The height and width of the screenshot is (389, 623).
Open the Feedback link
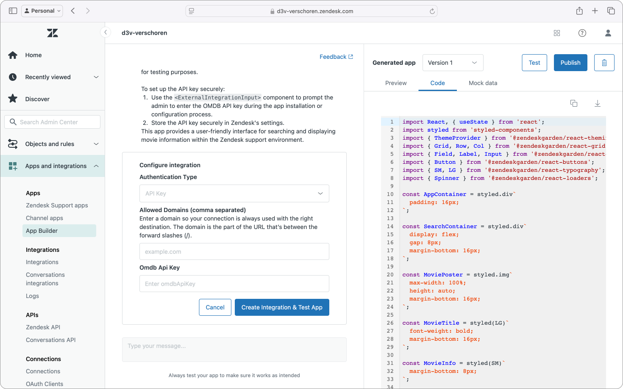pyautogui.click(x=336, y=57)
